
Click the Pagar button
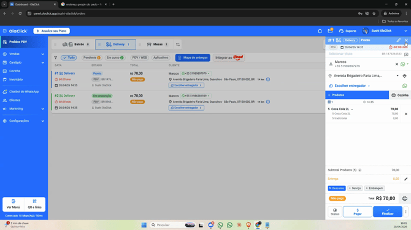tap(358, 212)
